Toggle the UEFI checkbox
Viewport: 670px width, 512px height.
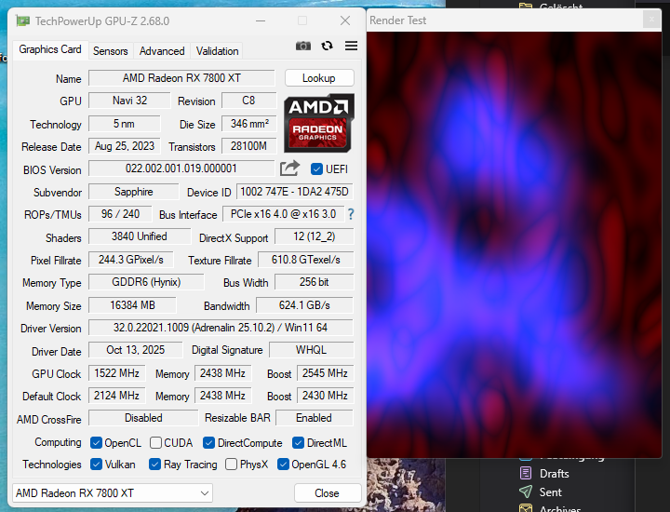[316, 169]
